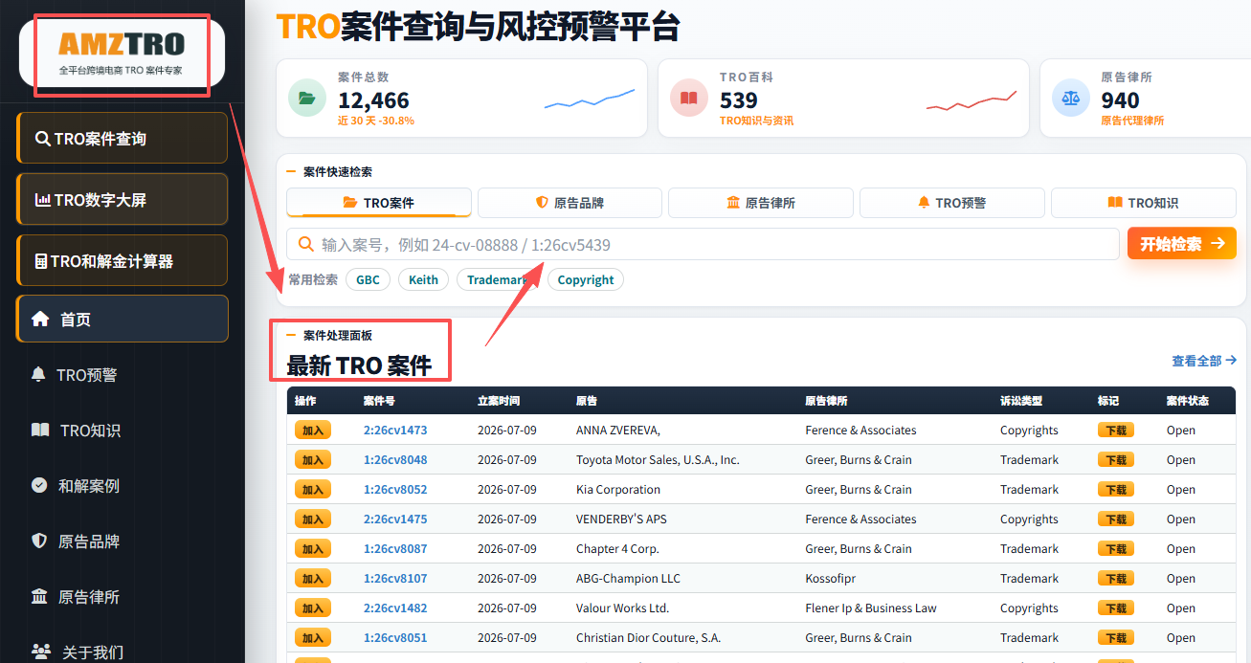1251x663 pixels.
Task: Select the Keith quick search tag
Action: tap(423, 279)
